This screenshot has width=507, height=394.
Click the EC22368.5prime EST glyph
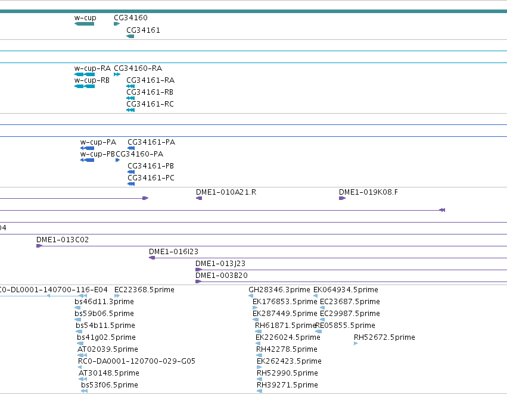click(x=117, y=296)
